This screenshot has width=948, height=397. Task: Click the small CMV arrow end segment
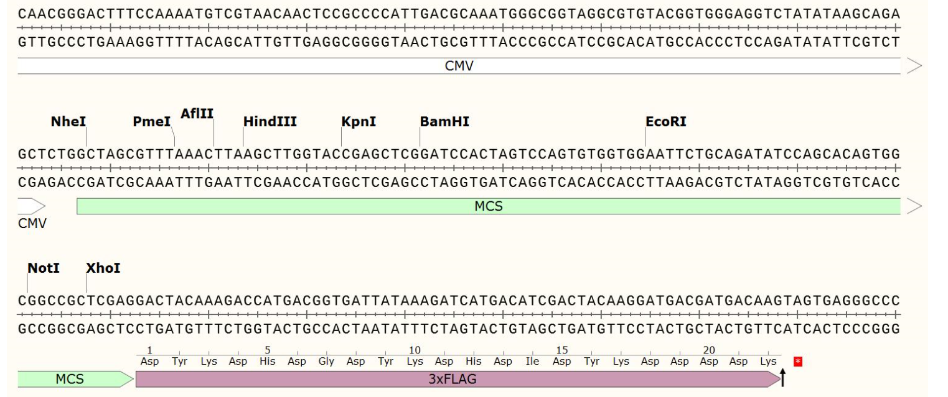(x=31, y=206)
